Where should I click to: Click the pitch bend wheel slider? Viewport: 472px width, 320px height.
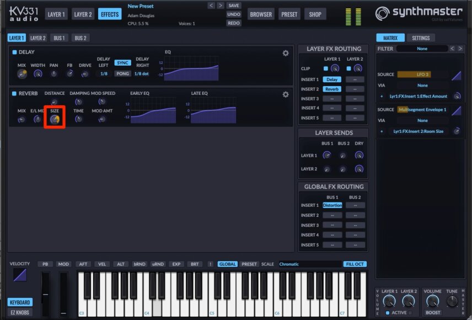click(45, 294)
